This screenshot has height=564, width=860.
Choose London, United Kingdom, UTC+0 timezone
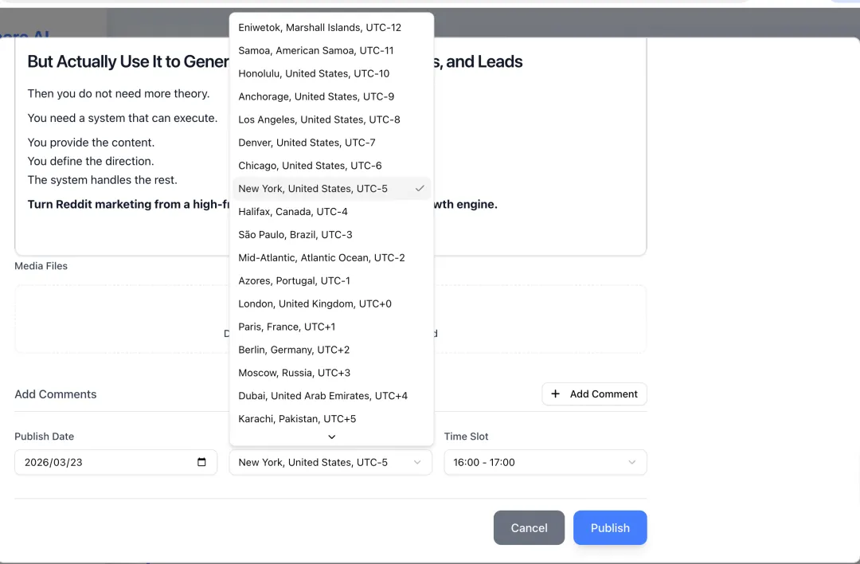331,304
